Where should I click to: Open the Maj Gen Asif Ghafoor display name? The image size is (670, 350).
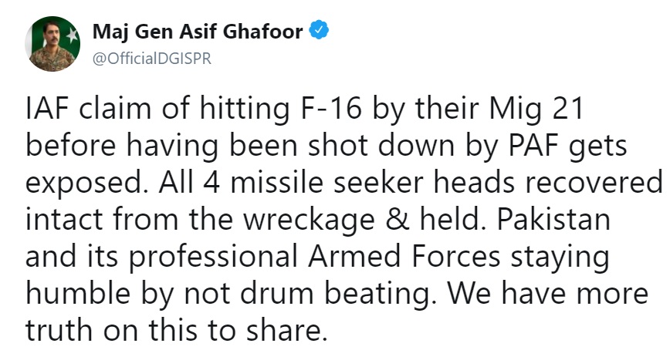tap(198, 32)
